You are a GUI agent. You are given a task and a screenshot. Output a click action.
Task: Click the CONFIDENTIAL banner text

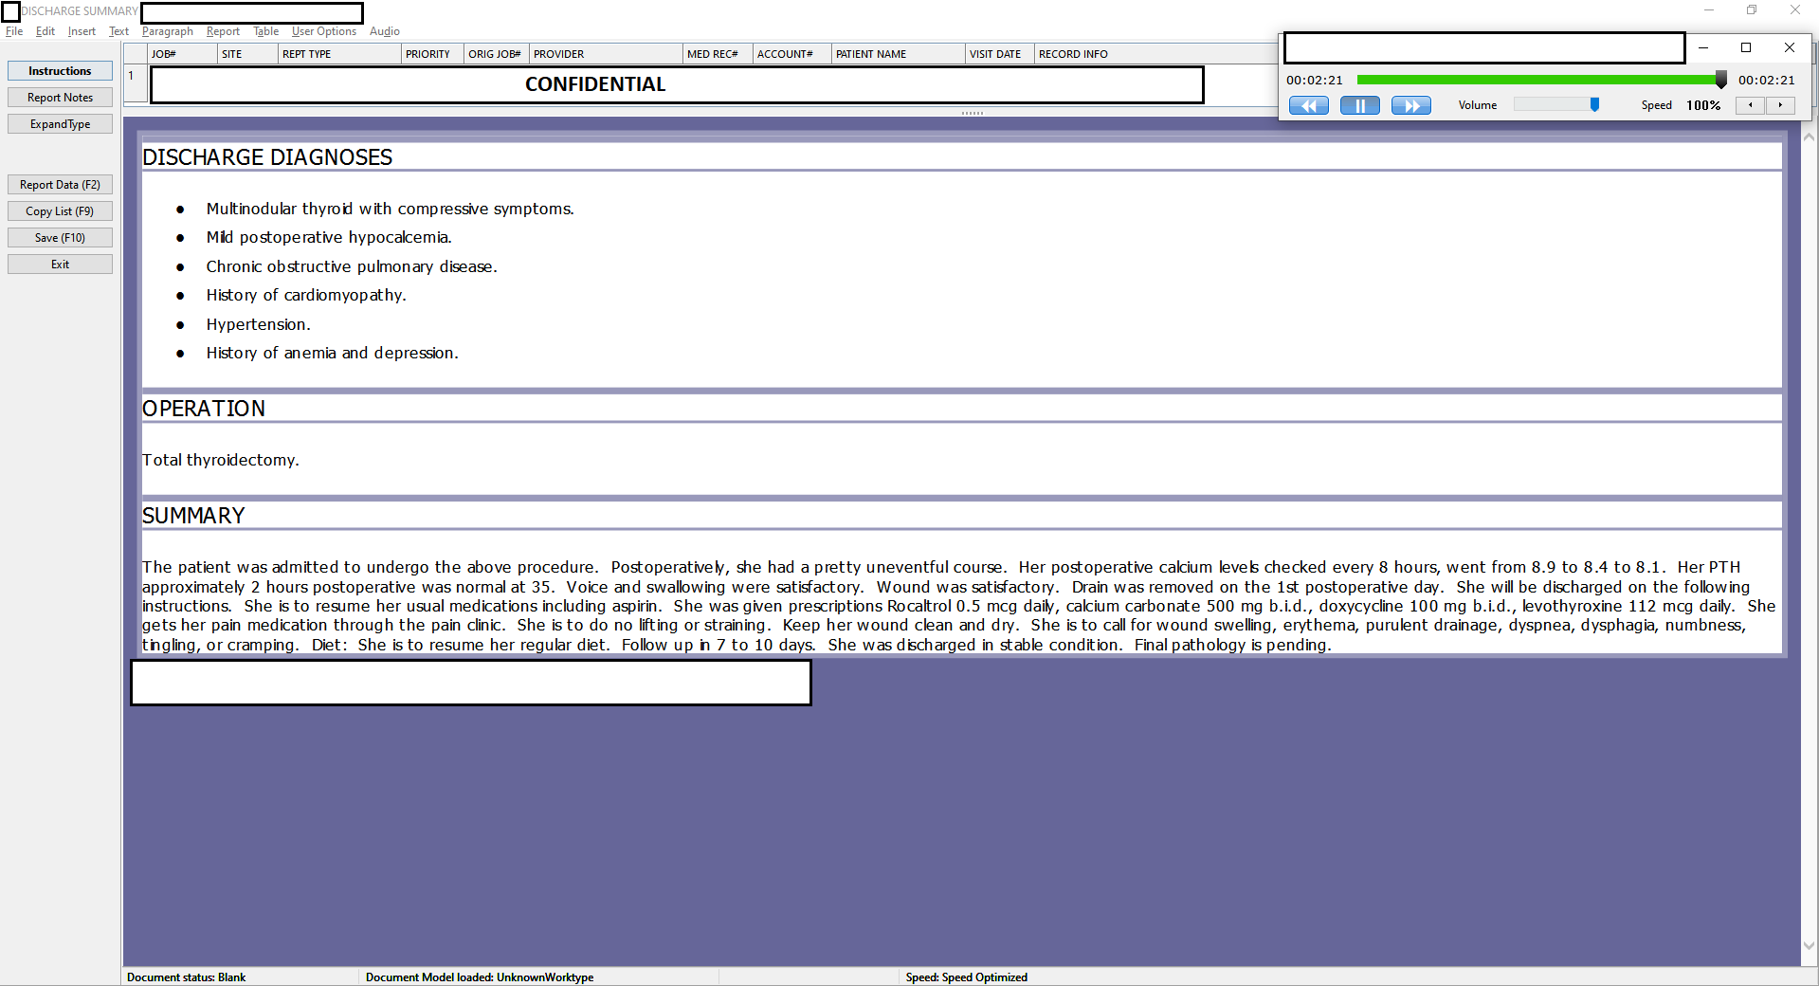[x=595, y=84]
